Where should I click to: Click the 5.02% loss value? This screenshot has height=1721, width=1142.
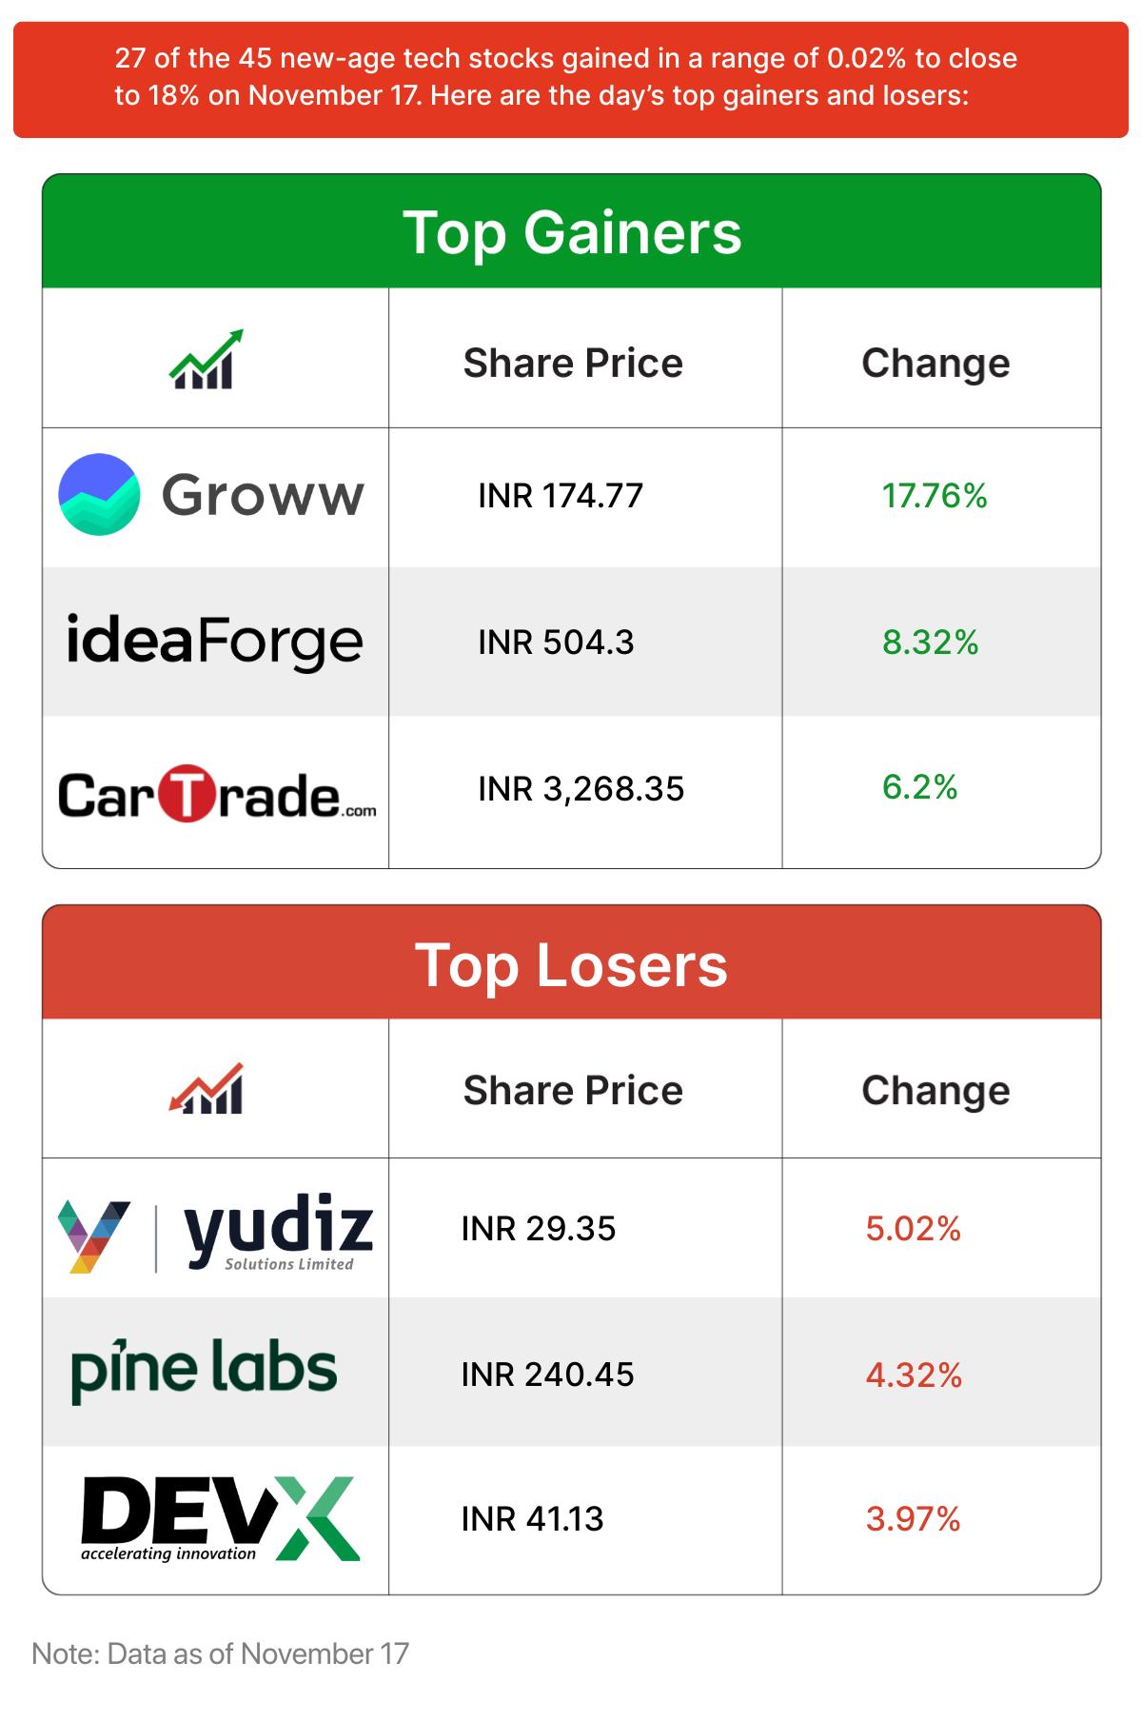[914, 1229]
